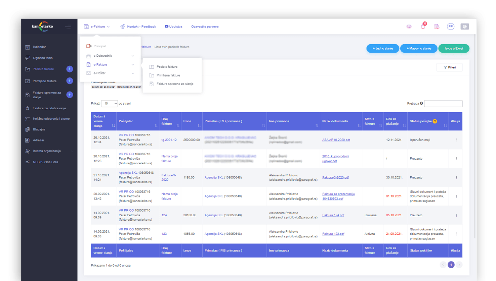Open the Faktura 124.pdf document link
The image size is (496, 281).
333,215
